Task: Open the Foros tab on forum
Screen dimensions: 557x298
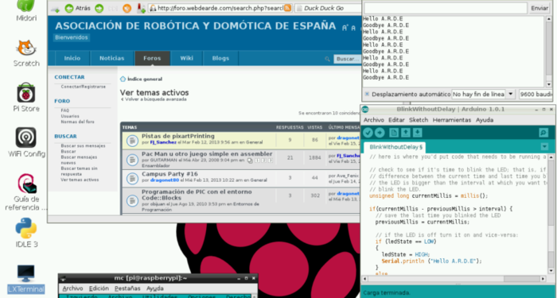Action: coord(152,59)
